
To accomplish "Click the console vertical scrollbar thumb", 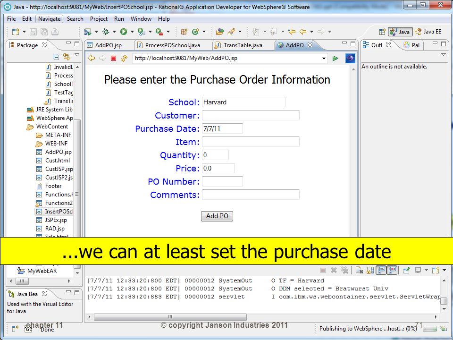I will (x=444, y=301).
